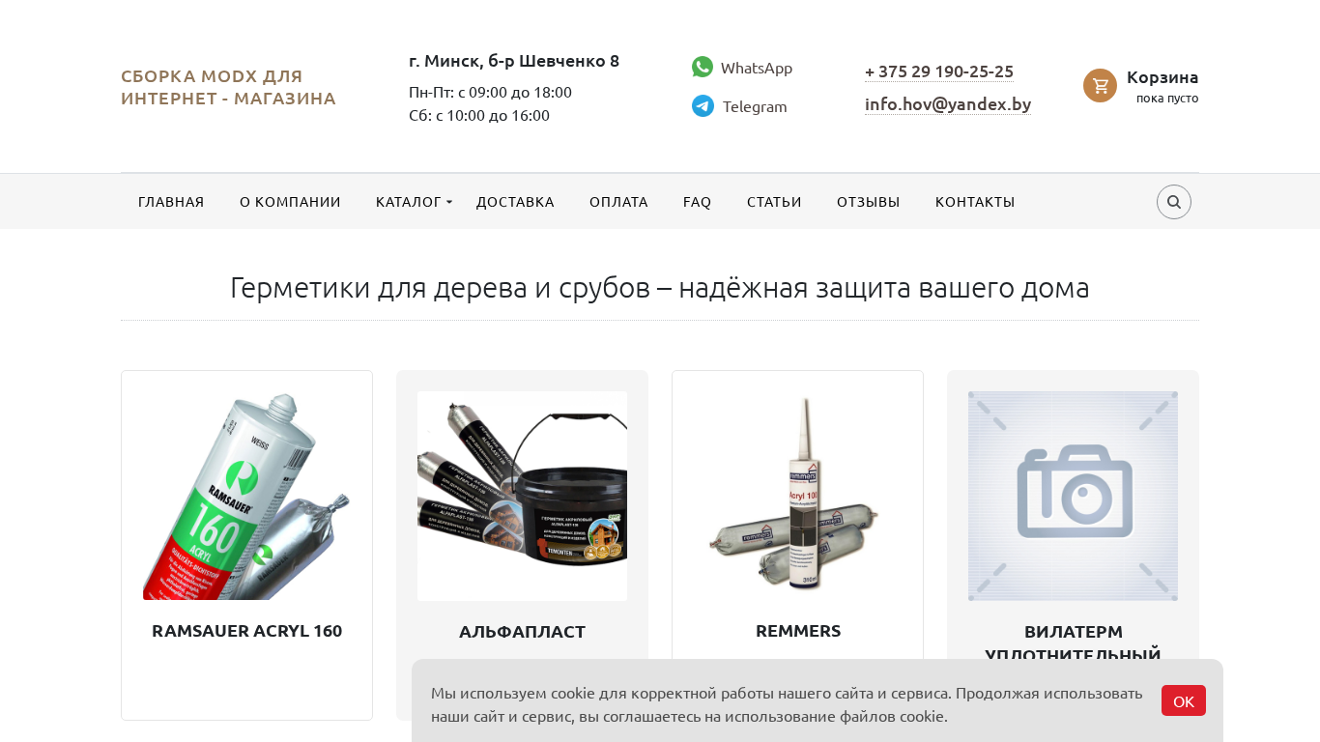Click the WhatsApp green icon
Screen dimensions: 1320x742
tap(703, 67)
